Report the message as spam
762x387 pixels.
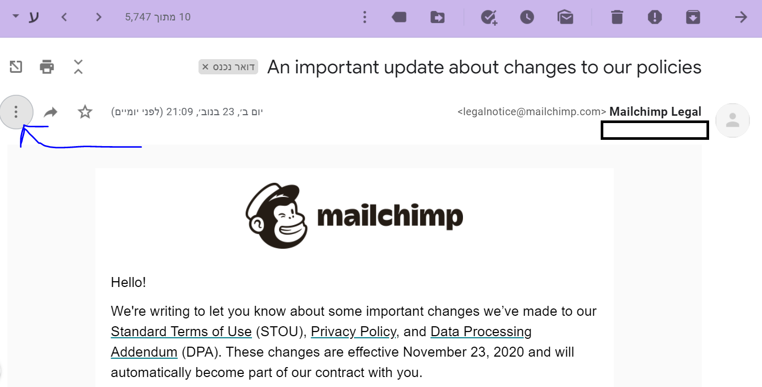click(x=655, y=17)
